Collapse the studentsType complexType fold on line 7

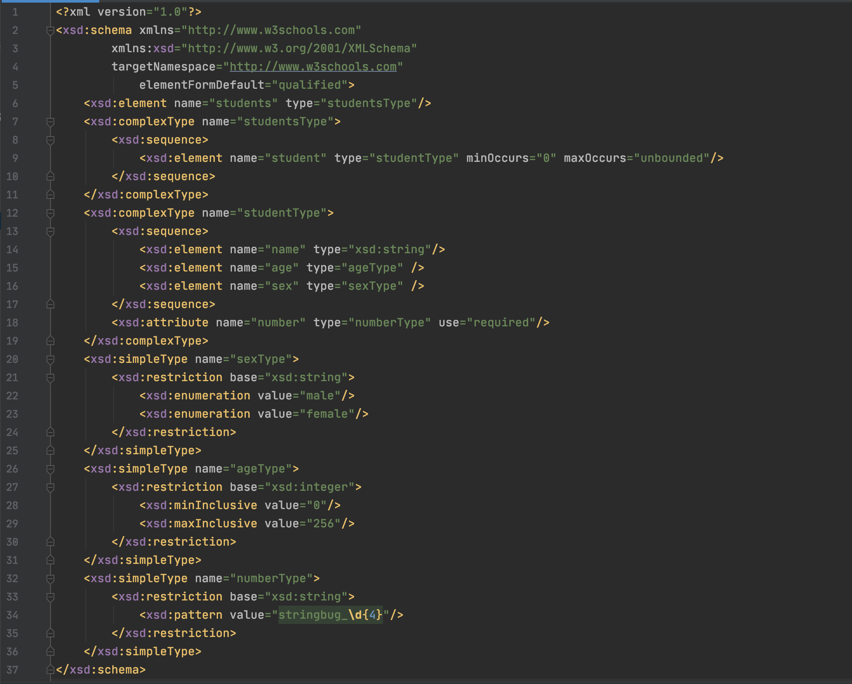[50, 122]
